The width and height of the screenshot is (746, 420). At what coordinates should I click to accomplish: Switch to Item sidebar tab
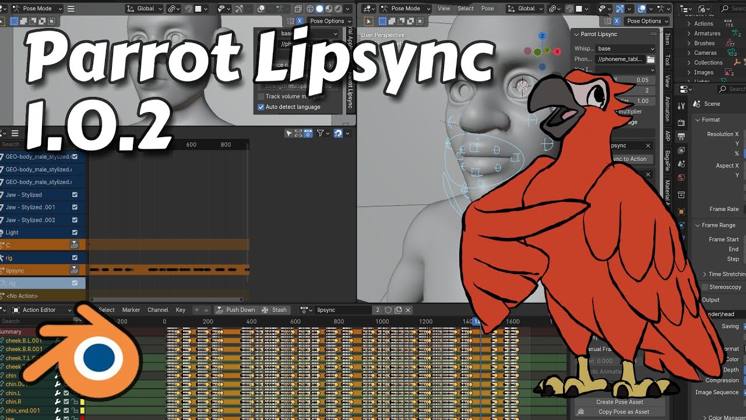(668, 38)
